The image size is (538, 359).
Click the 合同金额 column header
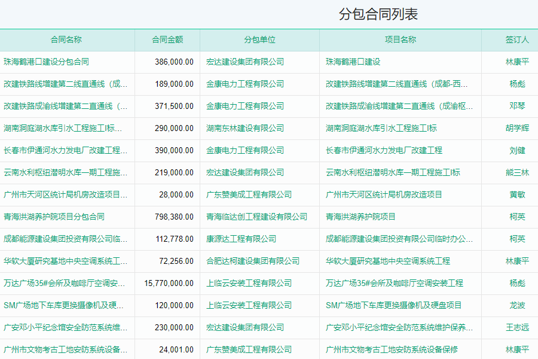click(167, 40)
